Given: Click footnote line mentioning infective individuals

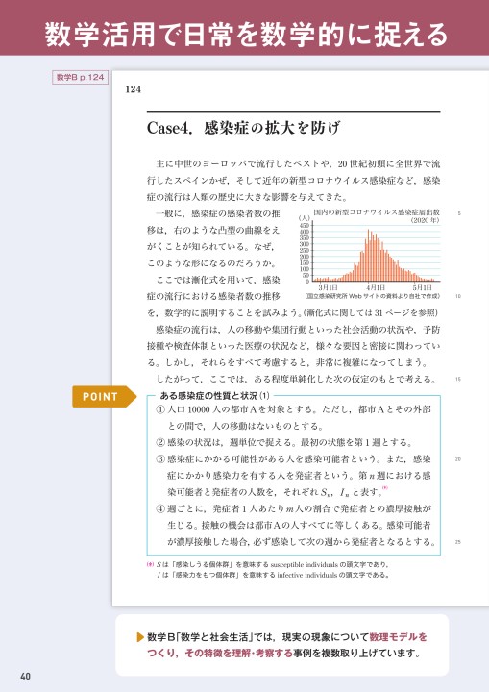Looking at the screenshot, I should point(273,575).
